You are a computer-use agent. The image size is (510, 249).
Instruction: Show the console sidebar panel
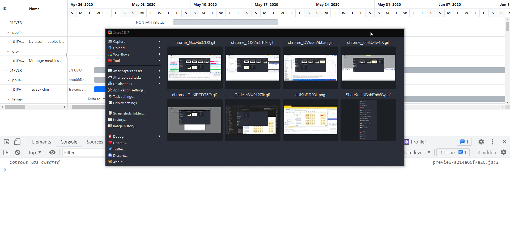[6, 153]
